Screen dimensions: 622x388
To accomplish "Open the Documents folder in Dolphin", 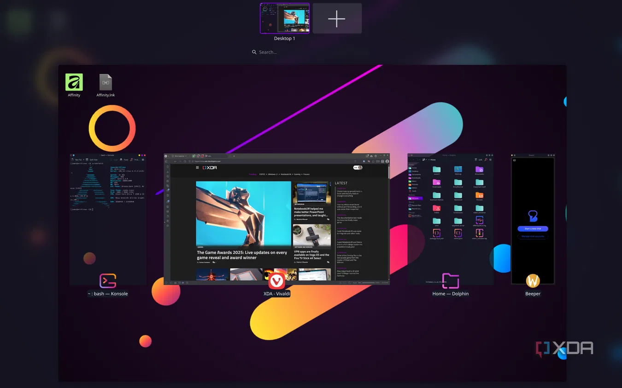I will coord(479,171).
